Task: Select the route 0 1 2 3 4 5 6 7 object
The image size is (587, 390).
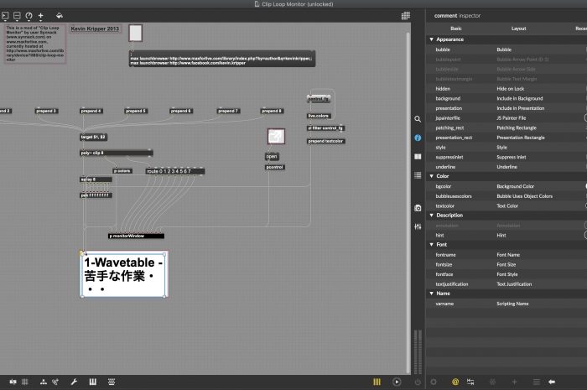Action: (175, 171)
